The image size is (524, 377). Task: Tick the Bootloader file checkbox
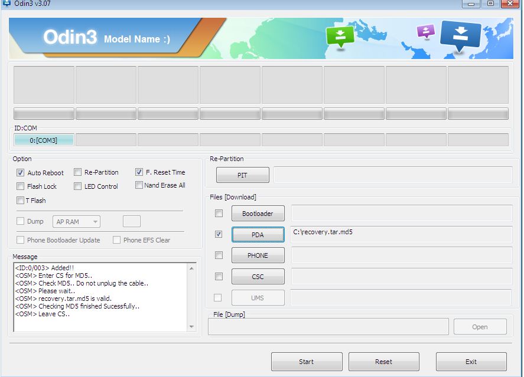[x=219, y=213]
